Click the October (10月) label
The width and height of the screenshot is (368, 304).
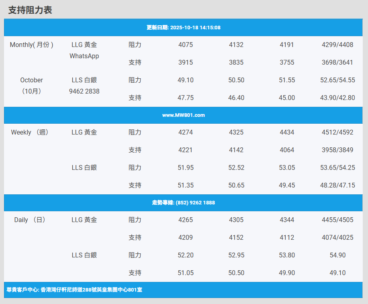coord(31,86)
